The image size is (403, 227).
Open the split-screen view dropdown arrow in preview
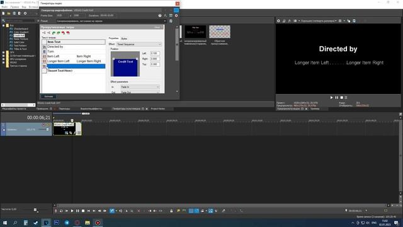click(x=299, y=21)
